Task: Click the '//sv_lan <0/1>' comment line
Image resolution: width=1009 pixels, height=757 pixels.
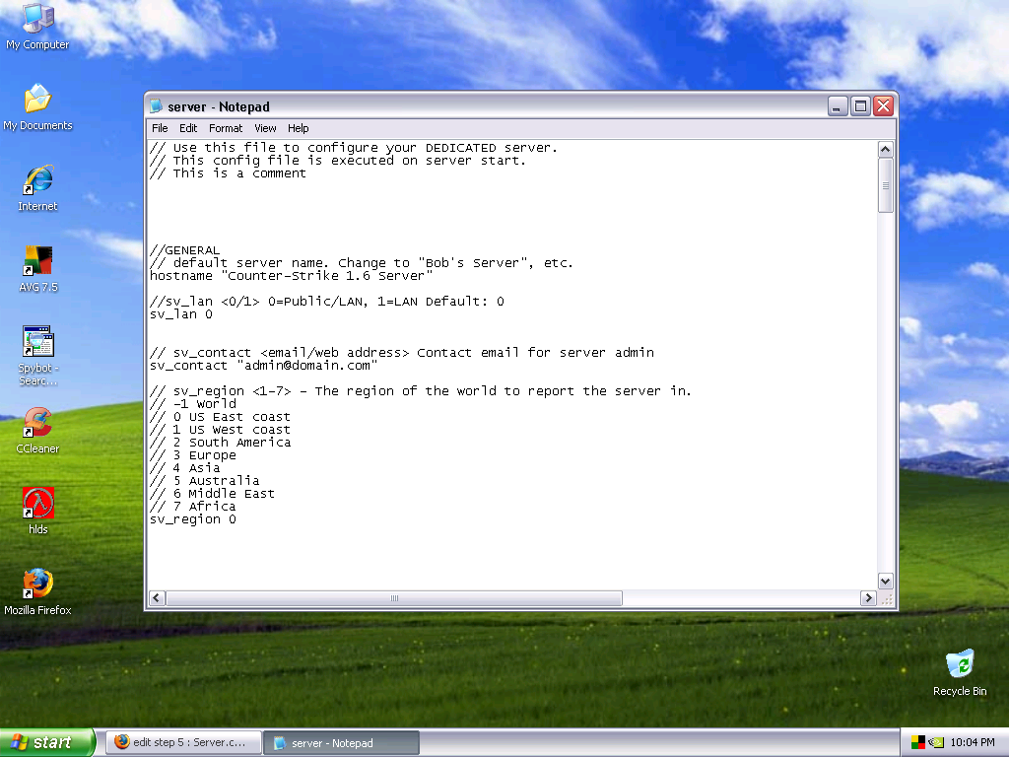Action: (327, 302)
